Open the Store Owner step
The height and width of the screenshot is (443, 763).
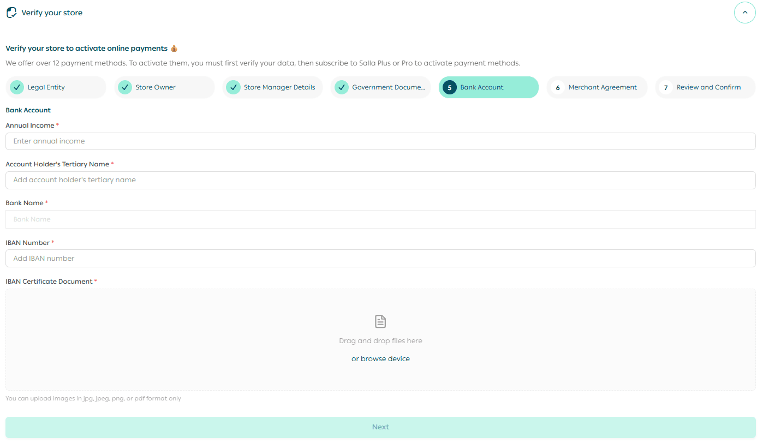point(156,87)
